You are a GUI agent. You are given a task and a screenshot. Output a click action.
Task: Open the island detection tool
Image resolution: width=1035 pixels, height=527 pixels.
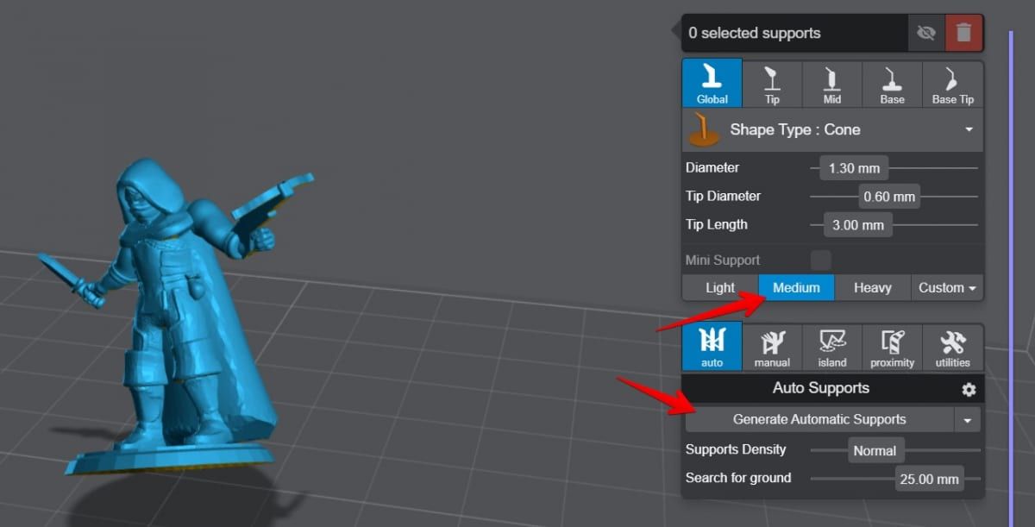point(831,346)
